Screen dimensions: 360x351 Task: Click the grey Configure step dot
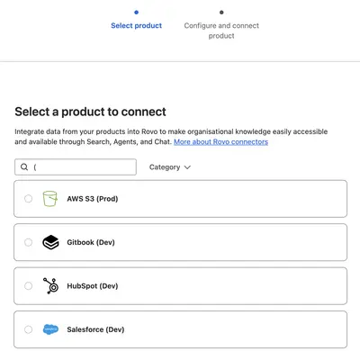(x=221, y=13)
